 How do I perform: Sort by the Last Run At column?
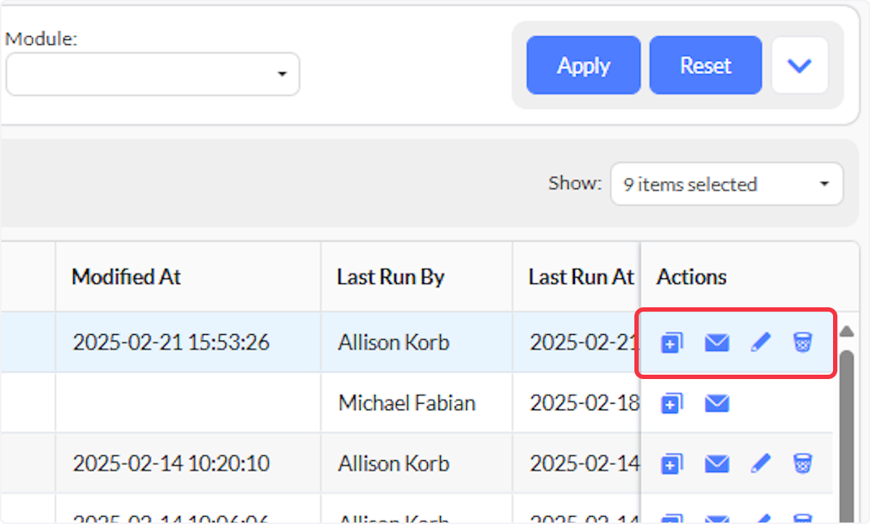pyautogui.click(x=576, y=276)
